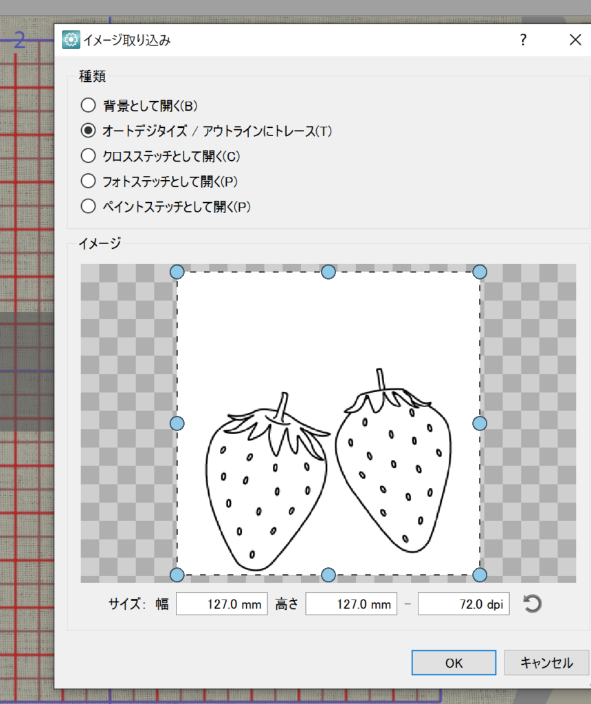Choose クロスステッチとして開く(C) radio button

pos(88,156)
